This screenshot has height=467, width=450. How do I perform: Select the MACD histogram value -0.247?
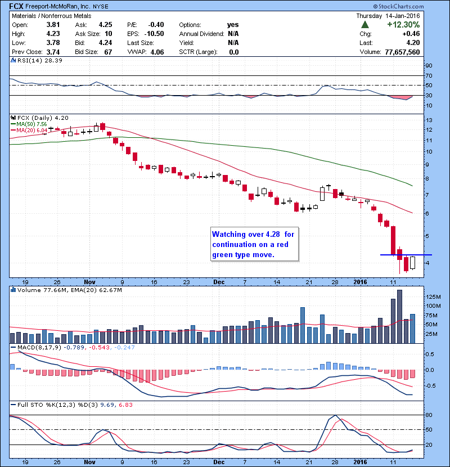pos(124,347)
